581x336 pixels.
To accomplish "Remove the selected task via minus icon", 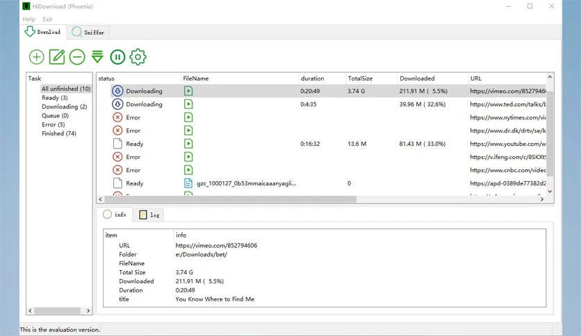I will pyautogui.click(x=77, y=57).
